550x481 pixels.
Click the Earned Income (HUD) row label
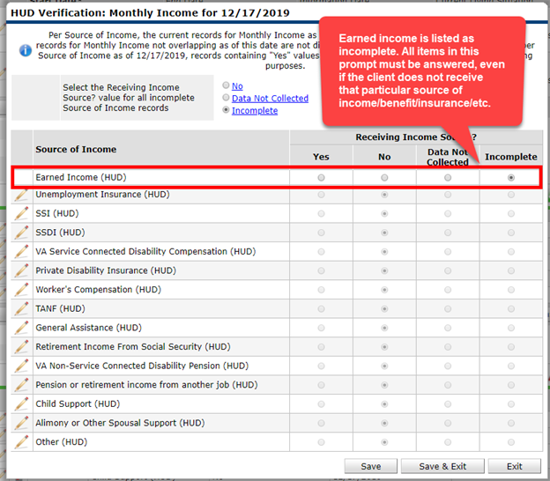pos(81,177)
